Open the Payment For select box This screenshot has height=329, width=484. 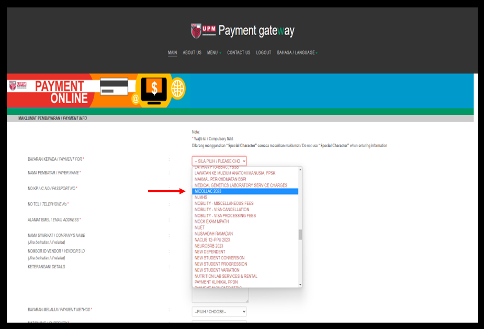[x=219, y=161]
